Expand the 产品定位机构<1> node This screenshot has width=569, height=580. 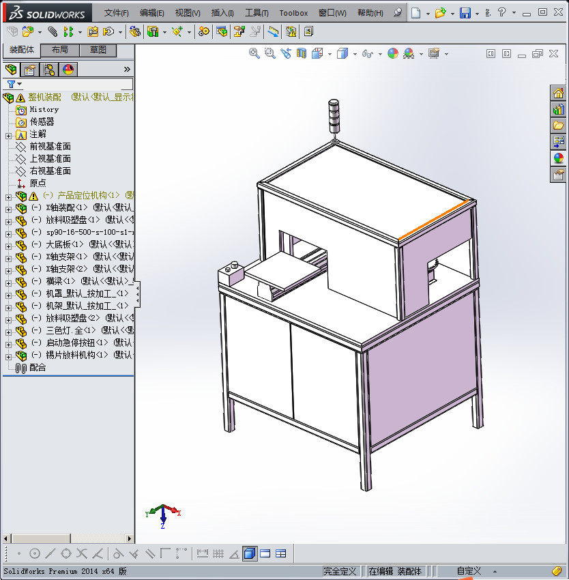8,197
